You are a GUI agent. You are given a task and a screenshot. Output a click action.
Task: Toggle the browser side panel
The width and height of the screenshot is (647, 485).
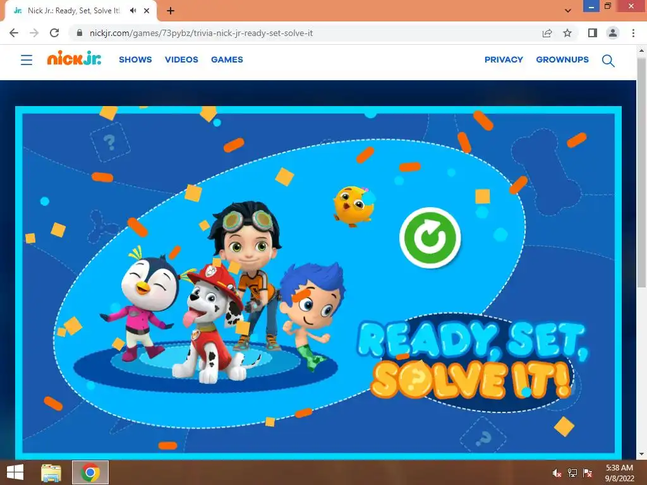point(593,33)
